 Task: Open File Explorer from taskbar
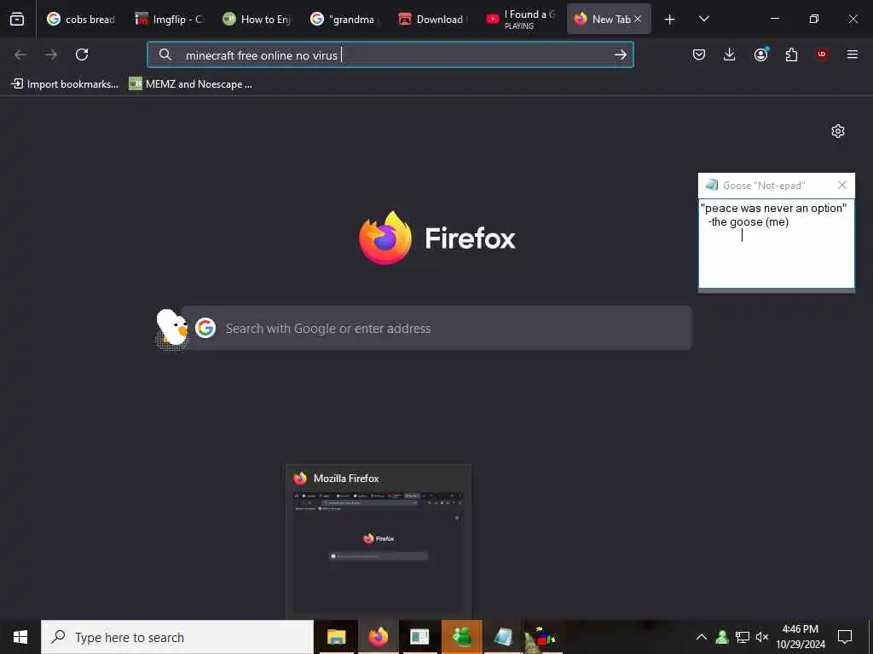[x=336, y=637]
